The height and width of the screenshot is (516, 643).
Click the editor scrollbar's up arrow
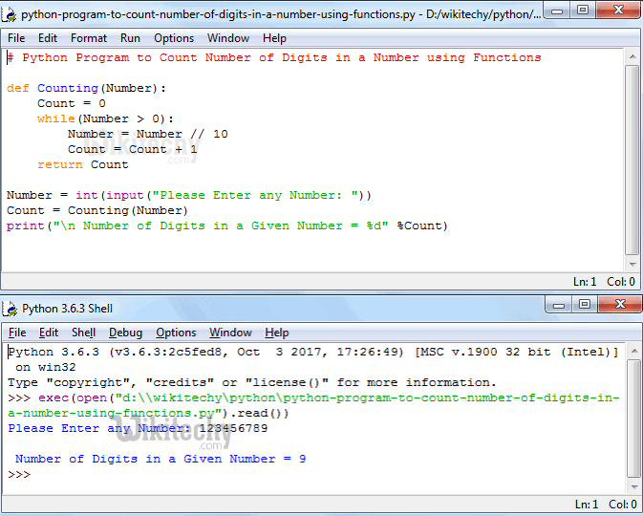tap(634, 56)
